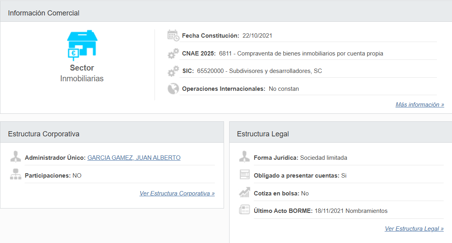This screenshot has height=243, width=452.
Task: Click the 'Último Acto BORME:' label
Action: [283, 211]
